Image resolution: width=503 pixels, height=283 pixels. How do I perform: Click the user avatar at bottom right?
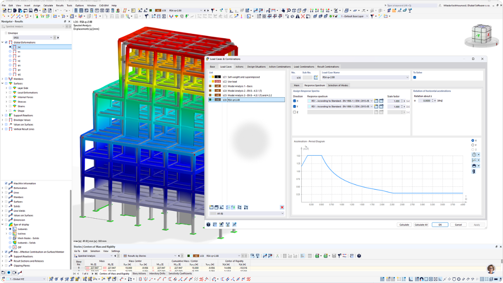click(x=491, y=268)
